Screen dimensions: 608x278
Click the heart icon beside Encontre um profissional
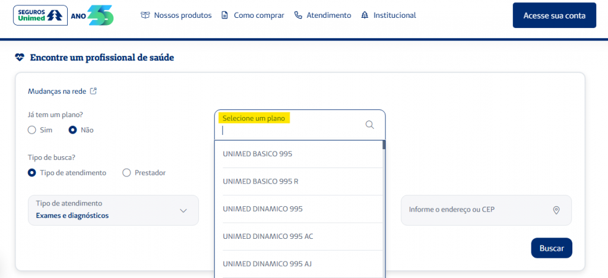click(20, 58)
